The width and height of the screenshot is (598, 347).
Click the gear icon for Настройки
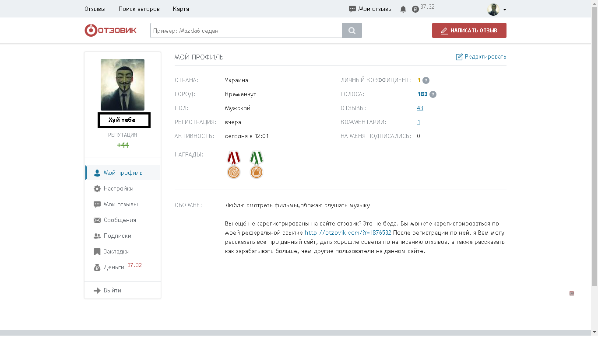coord(97,189)
